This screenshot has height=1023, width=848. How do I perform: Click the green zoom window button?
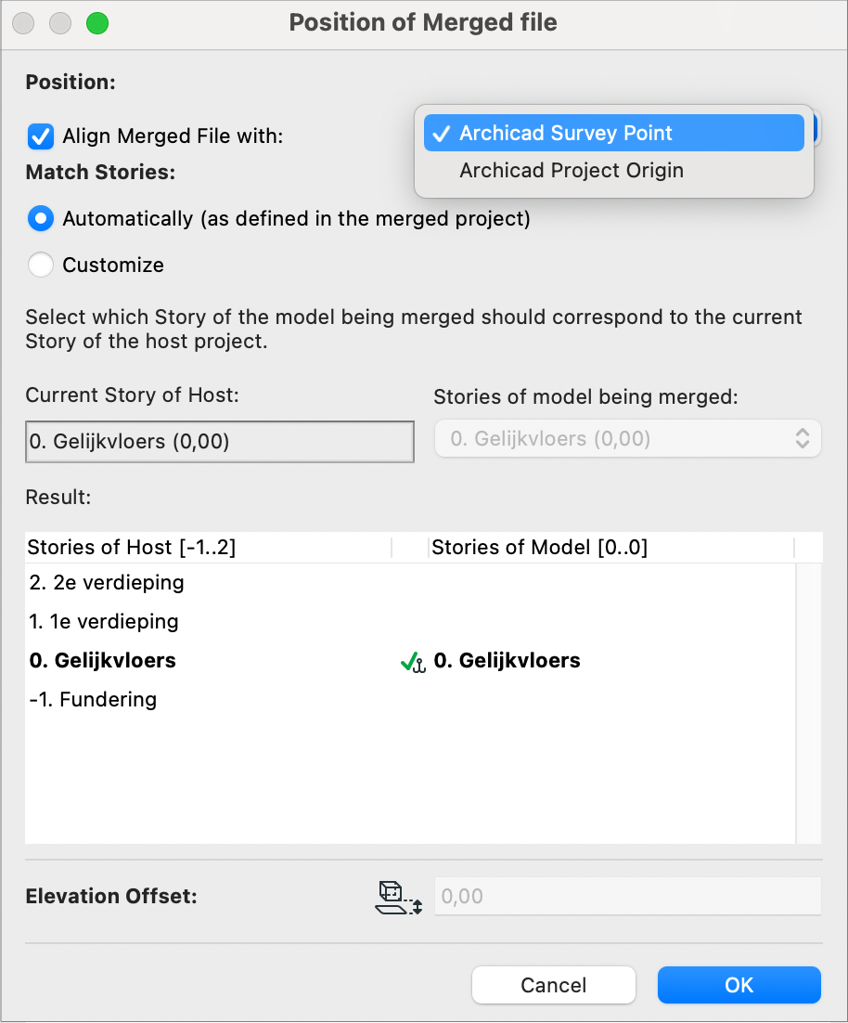[x=97, y=23]
